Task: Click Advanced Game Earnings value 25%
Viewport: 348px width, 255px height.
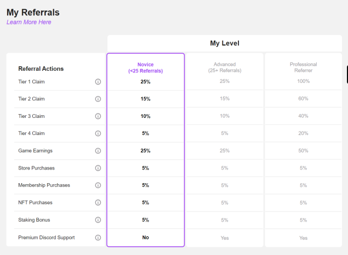Action: point(225,150)
